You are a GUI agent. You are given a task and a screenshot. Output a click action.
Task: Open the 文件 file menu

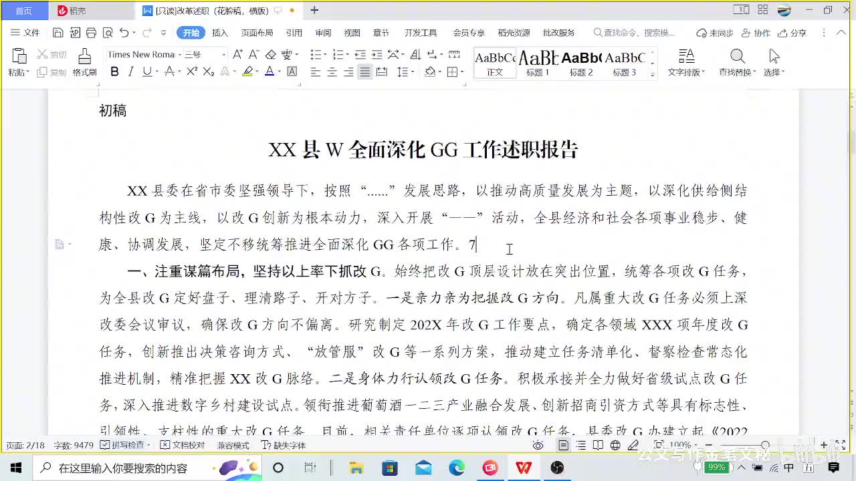(x=25, y=33)
